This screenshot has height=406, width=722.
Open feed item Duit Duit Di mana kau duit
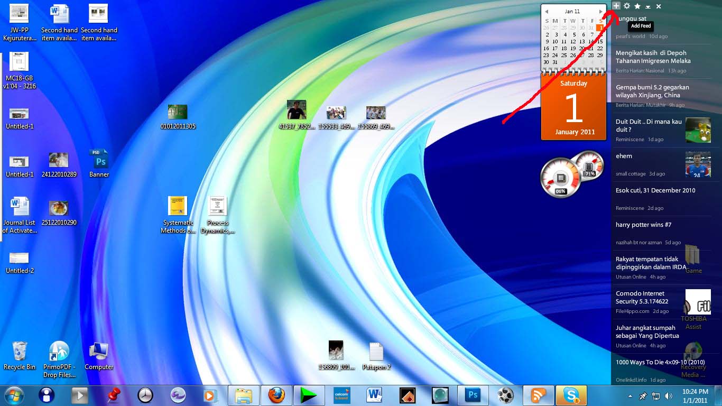[663, 131]
